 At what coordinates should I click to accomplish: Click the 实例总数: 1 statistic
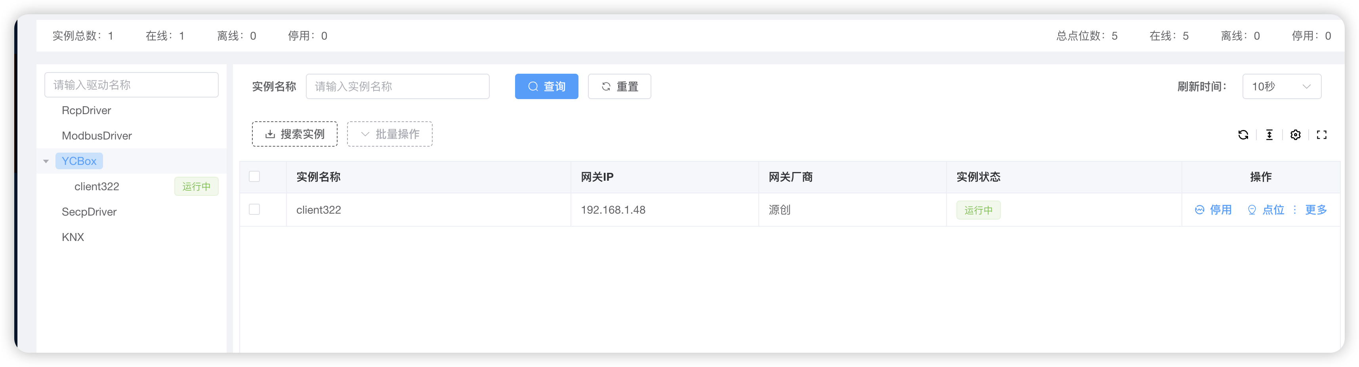coord(83,36)
